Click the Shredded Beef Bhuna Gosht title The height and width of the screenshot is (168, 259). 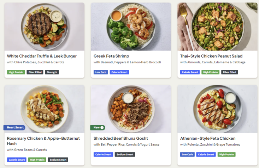click(x=121, y=138)
